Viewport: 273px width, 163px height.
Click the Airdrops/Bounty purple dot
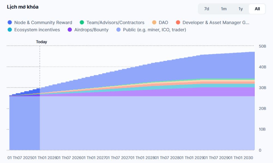click(x=70, y=30)
